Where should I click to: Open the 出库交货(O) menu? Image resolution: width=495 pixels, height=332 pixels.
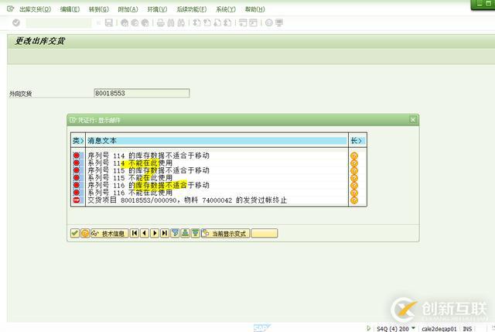(x=35, y=9)
